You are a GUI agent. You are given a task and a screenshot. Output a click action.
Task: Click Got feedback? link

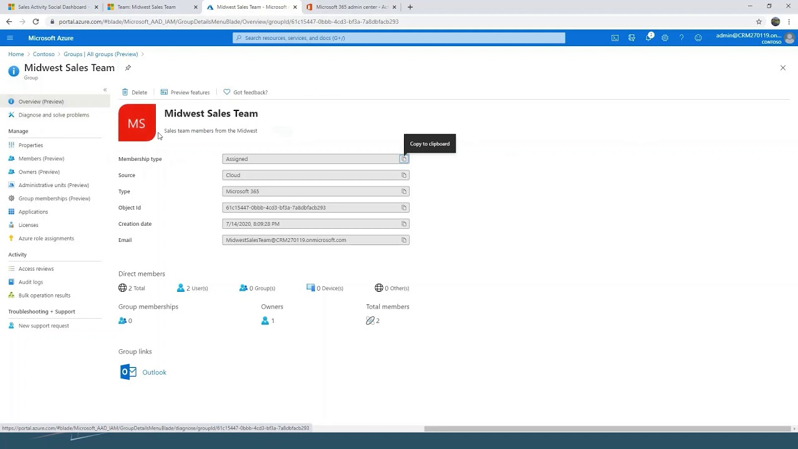pos(245,92)
